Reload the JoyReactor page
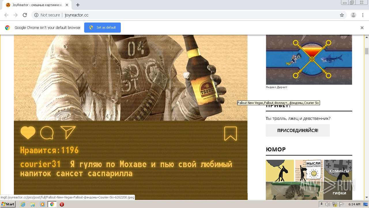The image size is (369, 208). pos(25,15)
